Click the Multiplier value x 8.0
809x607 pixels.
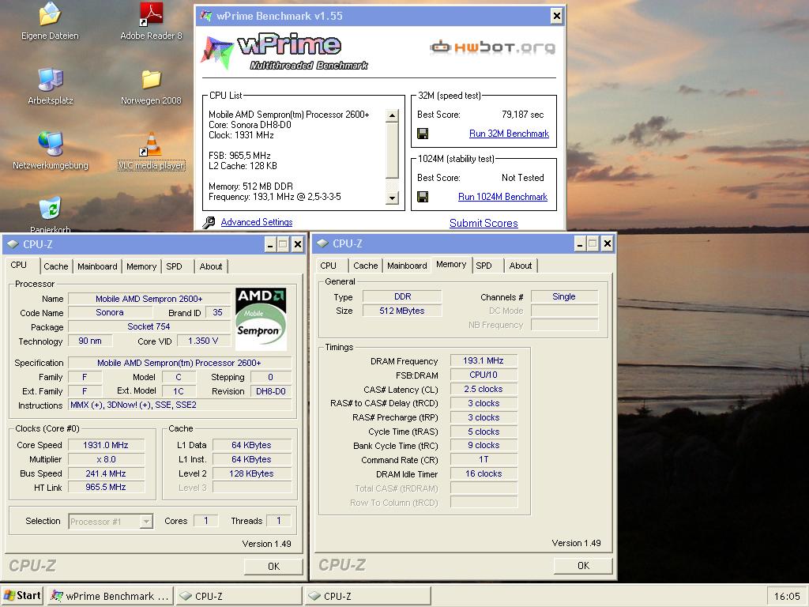coord(106,459)
